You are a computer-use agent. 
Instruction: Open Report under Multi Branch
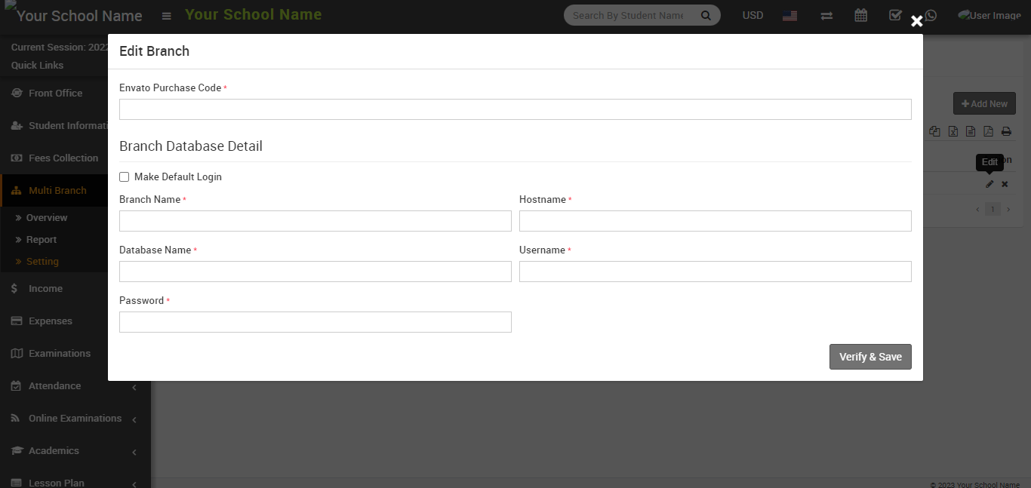(42, 239)
